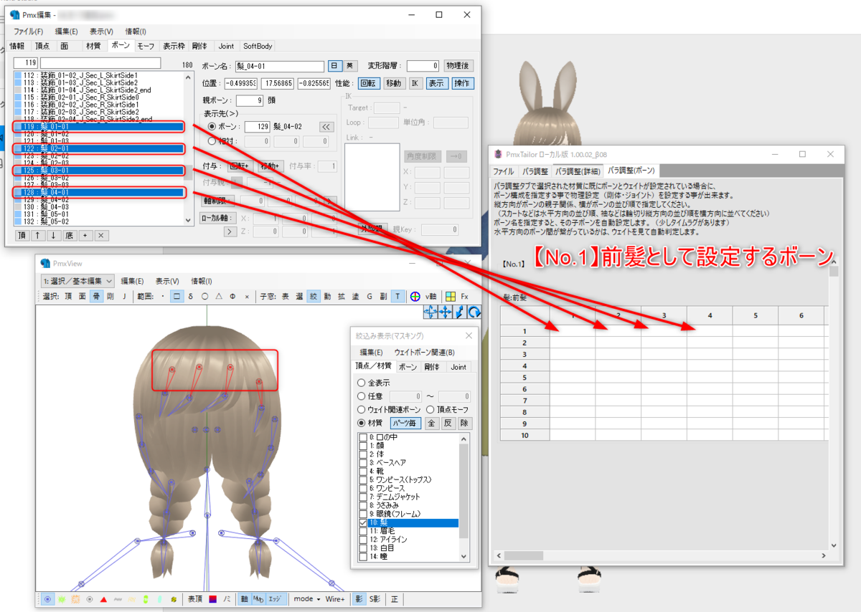This screenshot has height=612, width=861.
Task: Click the > expander below ローカル軸
Action: pos(230,231)
